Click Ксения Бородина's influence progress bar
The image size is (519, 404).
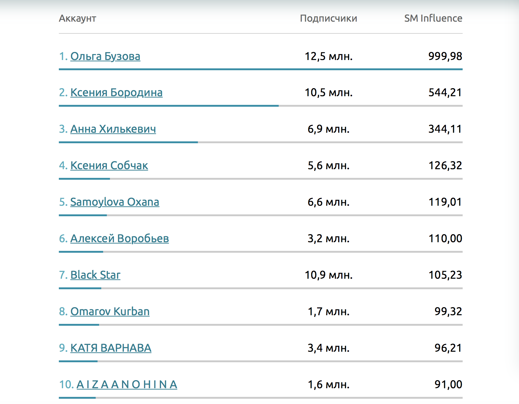click(x=168, y=106)
